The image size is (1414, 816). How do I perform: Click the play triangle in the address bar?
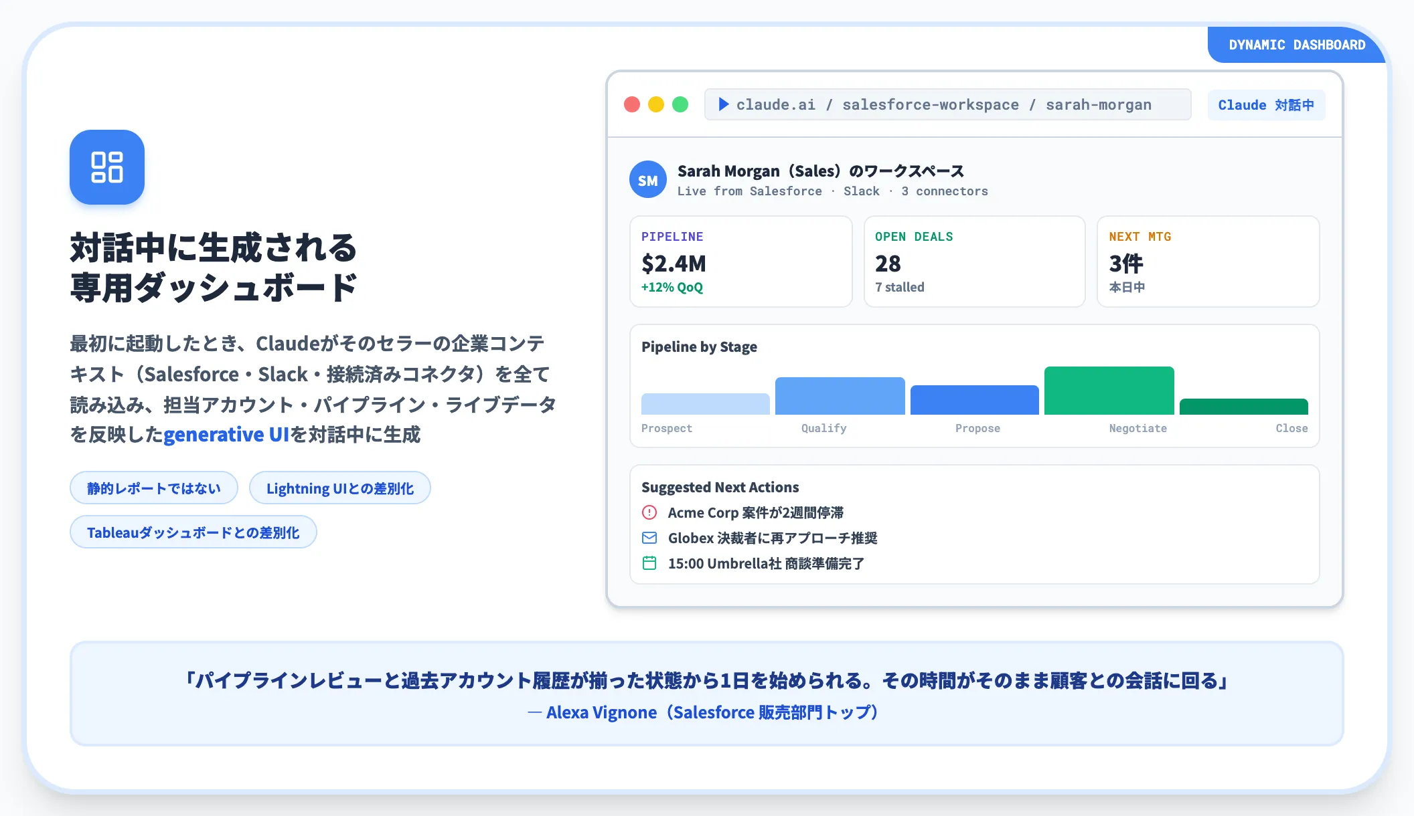(723, 104)
